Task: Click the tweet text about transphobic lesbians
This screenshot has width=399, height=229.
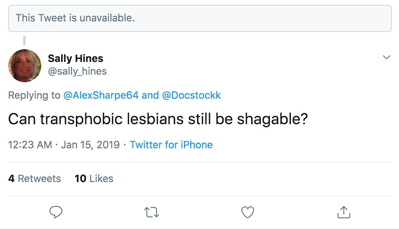Action: (x=158, y=119)
